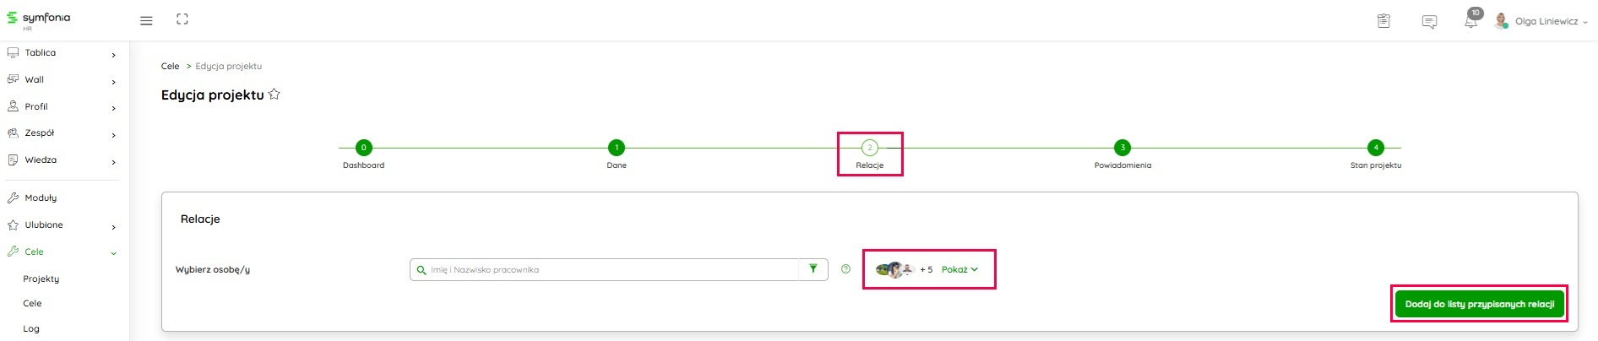Toggle fullscreen mode icon

pyautogui.click(x=182, y=19)
